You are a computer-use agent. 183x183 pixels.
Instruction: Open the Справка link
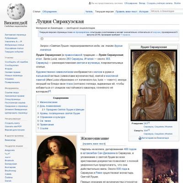coord(9,79)
